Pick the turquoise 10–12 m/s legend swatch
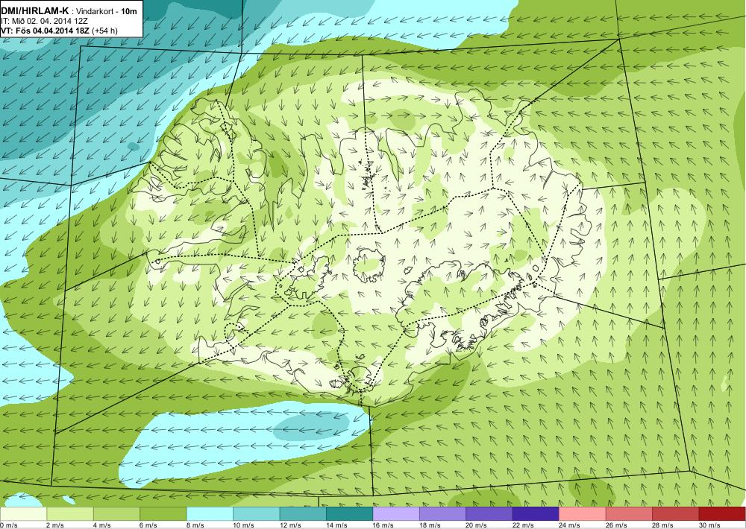 (x=257, y=514)
